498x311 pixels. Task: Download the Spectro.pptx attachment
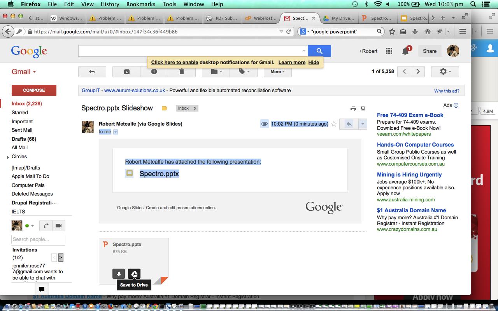point(119,274)
